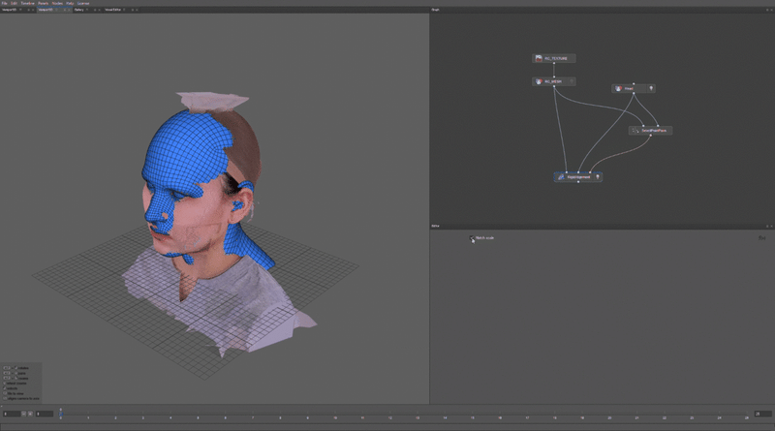The width and height of the screenshot is (775, 431).
Task: Click the RC_MESH node geometry icon
Action: (539, 81)
